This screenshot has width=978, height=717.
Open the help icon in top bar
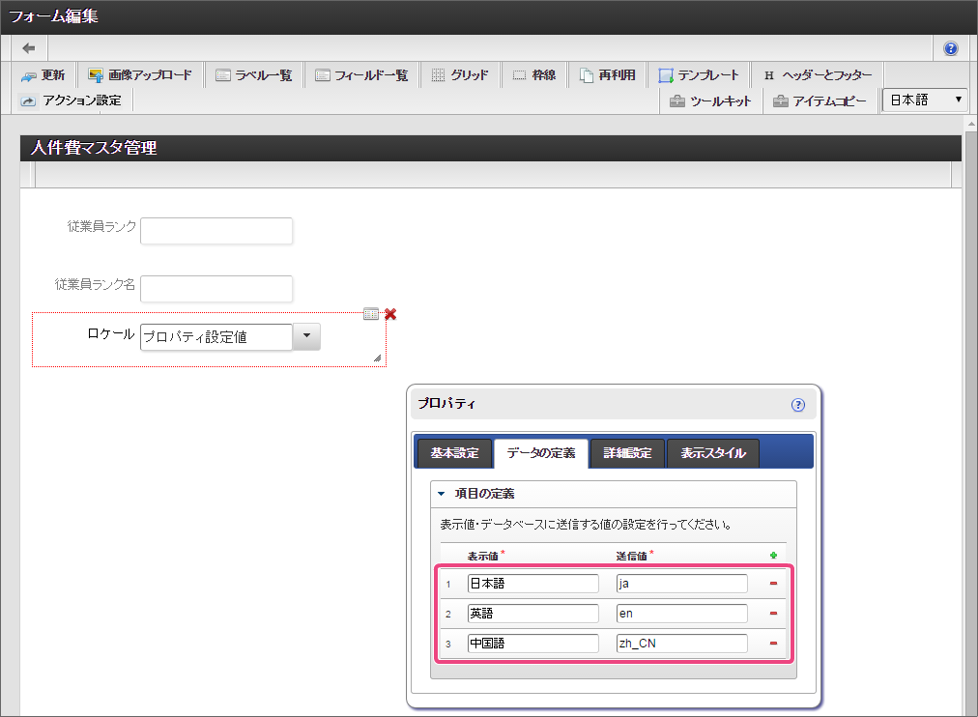click(951, 48)
